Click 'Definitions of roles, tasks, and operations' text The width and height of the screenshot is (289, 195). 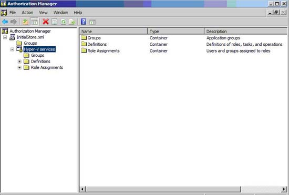click(x=244, y=44)
